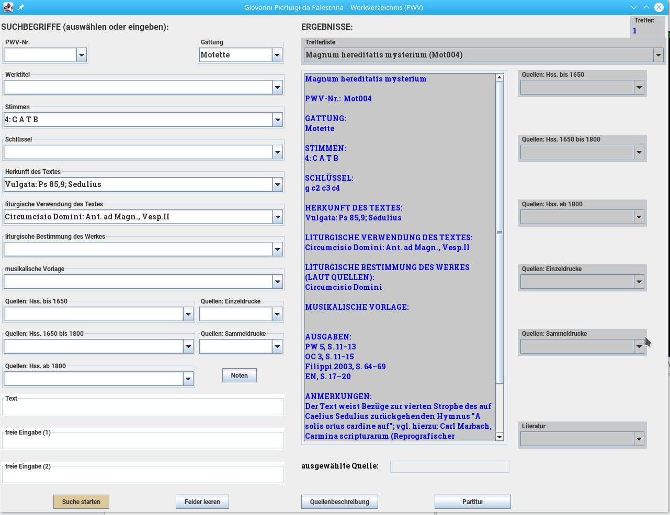Close the Werkverzeichnis window

[x=659, y=7]
